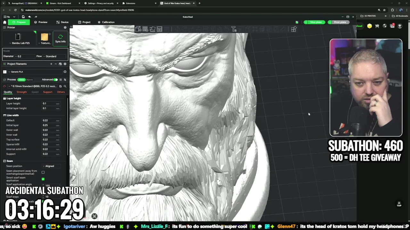Switch process scope to Objects
Viewport: 410px width, 230px height.
point(29,80)
